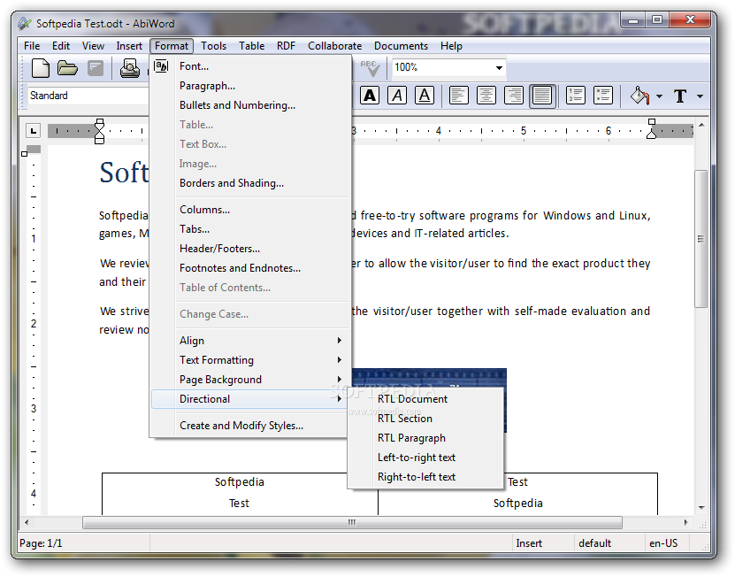
Task: Create a new document with the blank page icon
Action: pos(41,68)
